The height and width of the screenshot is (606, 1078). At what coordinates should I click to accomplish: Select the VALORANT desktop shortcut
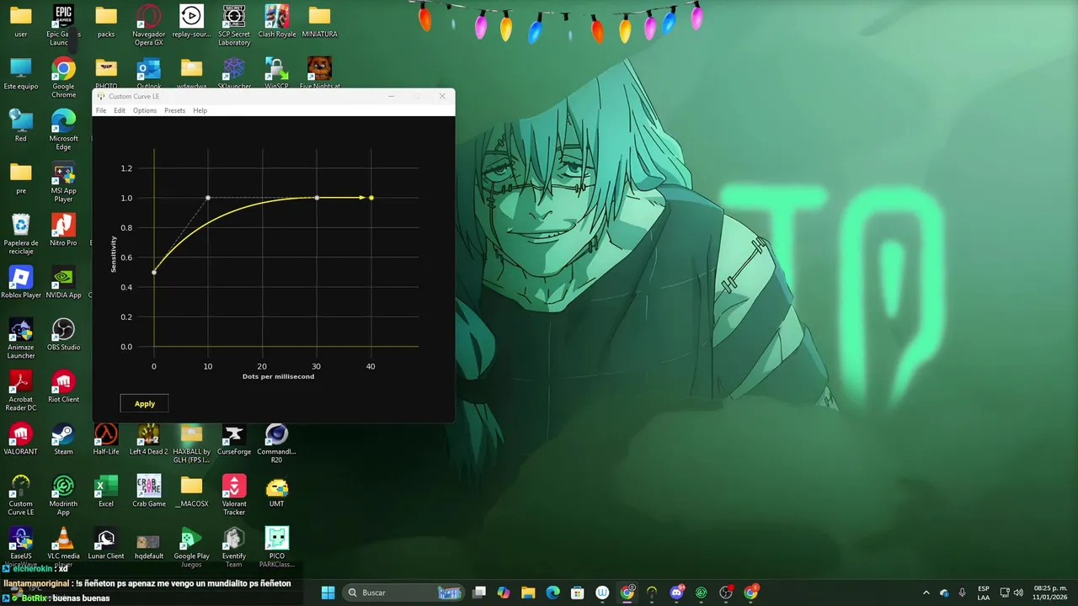[21, 439]
